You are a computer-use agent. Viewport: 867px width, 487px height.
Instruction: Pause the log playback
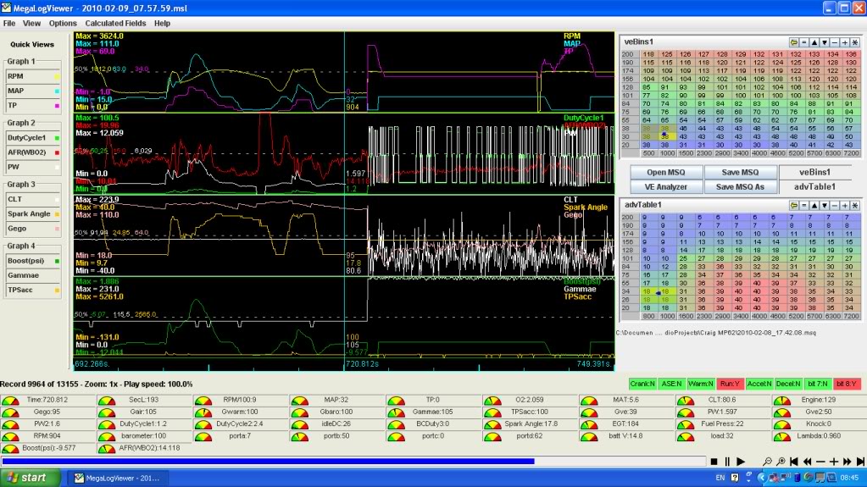tap(727, 462)
